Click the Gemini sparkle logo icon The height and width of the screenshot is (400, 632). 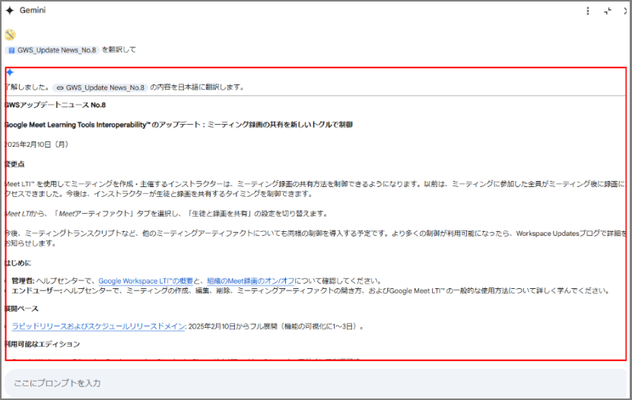[10, 11]
